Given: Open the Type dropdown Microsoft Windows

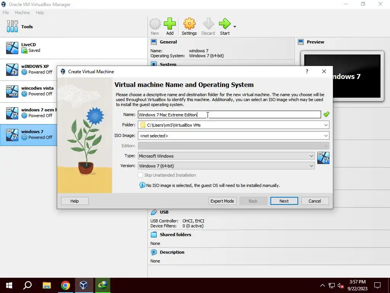Looking at the screenshot, I should coord(226,156).
